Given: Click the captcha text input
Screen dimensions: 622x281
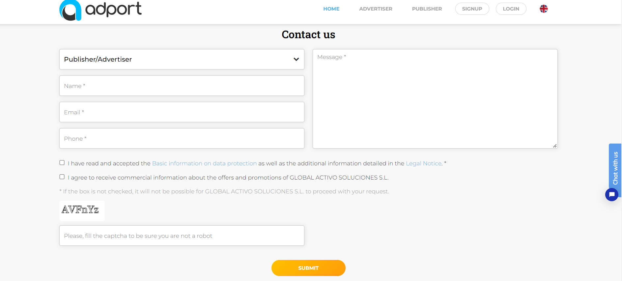Looking at the screenshot, I should click(x=182, y=236).
